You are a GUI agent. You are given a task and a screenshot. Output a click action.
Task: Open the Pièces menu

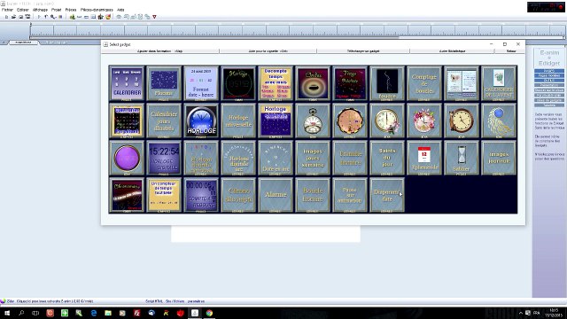coord(71,10)
